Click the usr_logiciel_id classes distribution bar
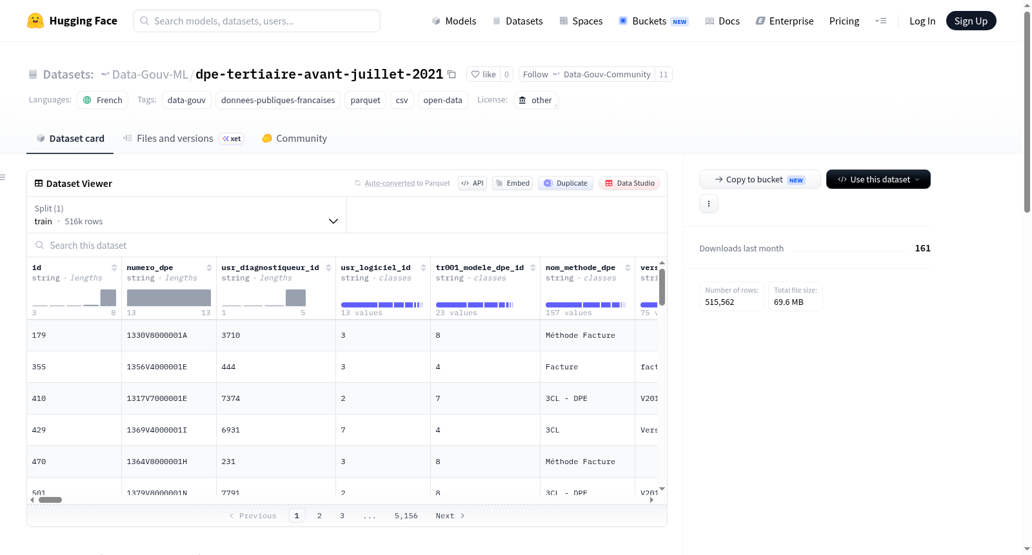Viewport: 1032px width, 555px height. (382, 304)
